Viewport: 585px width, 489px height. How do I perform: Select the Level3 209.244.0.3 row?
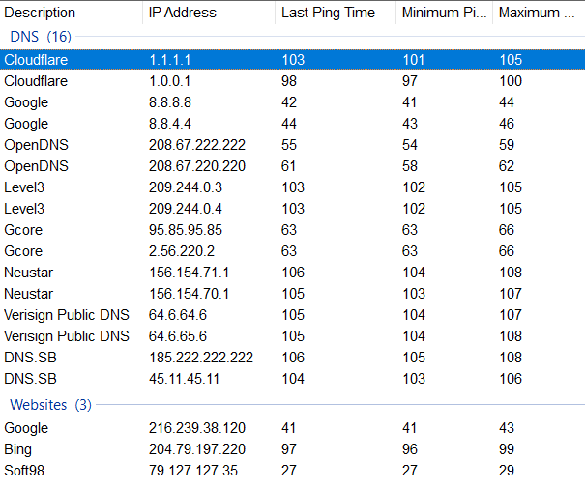(292, 187)
